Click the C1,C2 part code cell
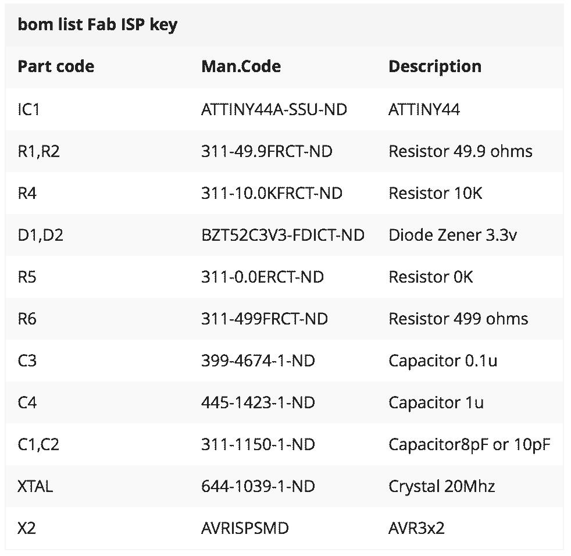This screenshot has height=556, width=571. [38, 444]
